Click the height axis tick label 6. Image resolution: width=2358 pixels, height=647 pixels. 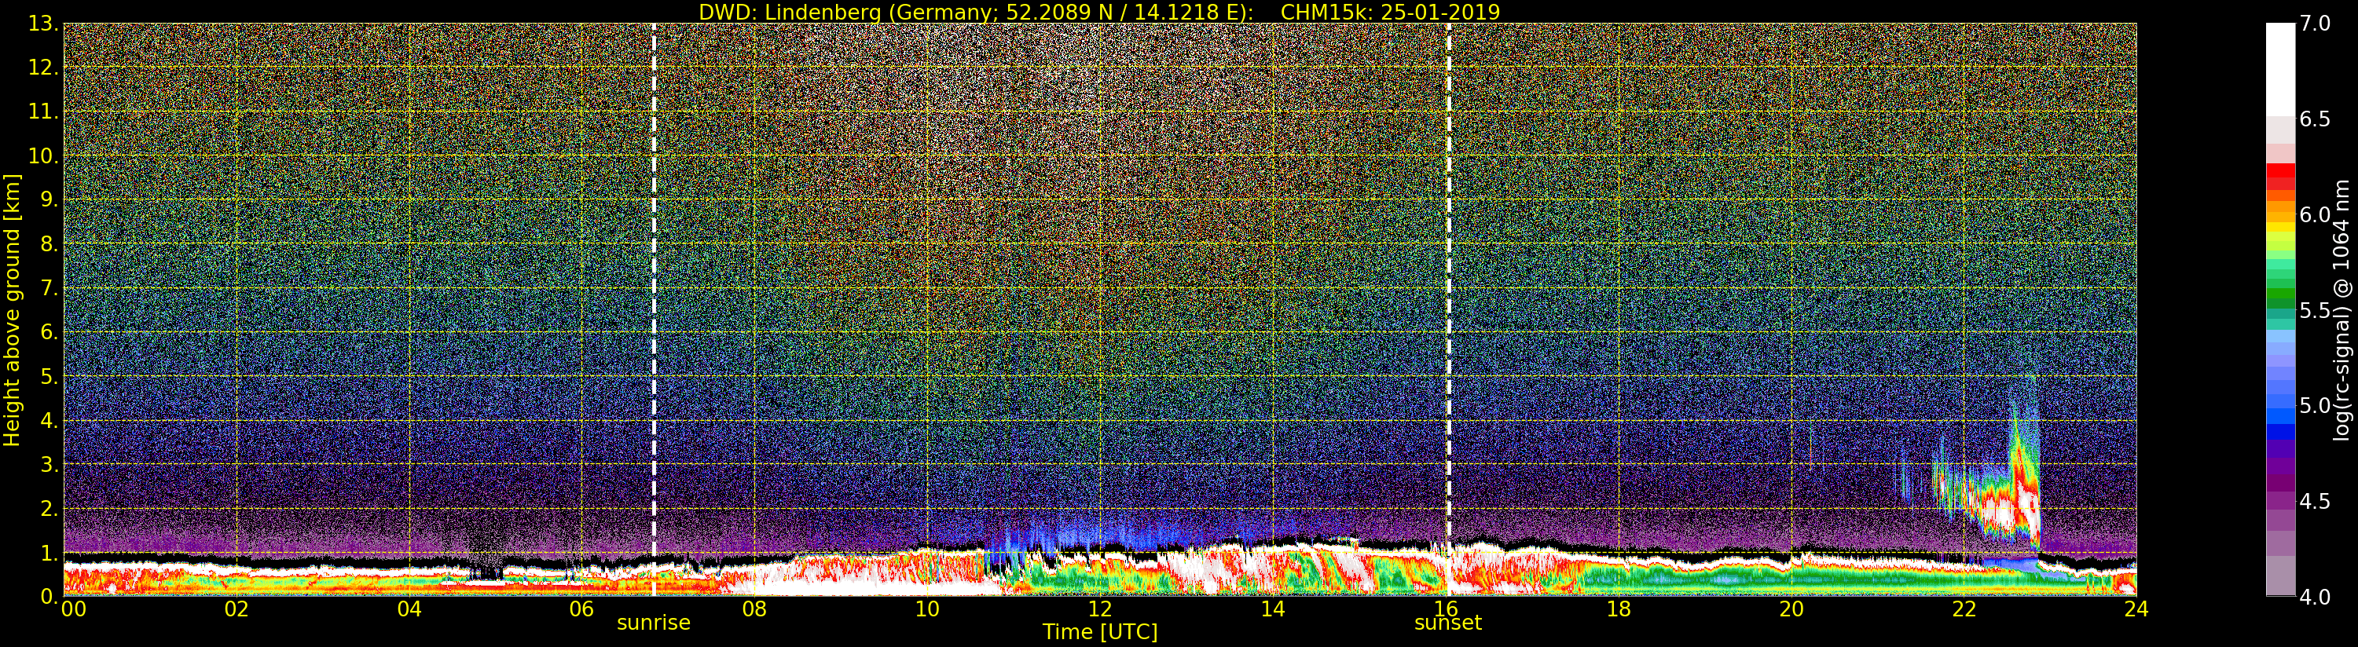[50, 332]
